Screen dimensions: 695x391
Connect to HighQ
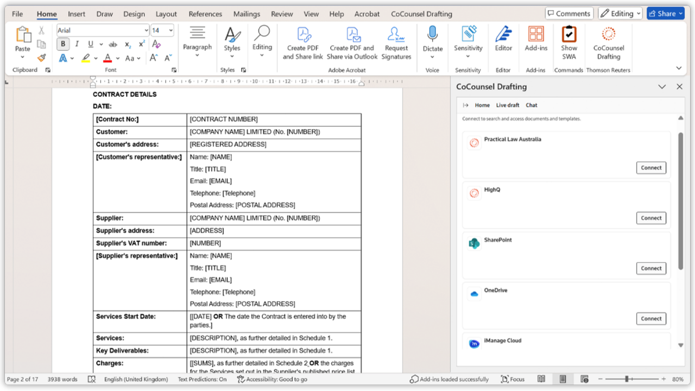point(651,218)
